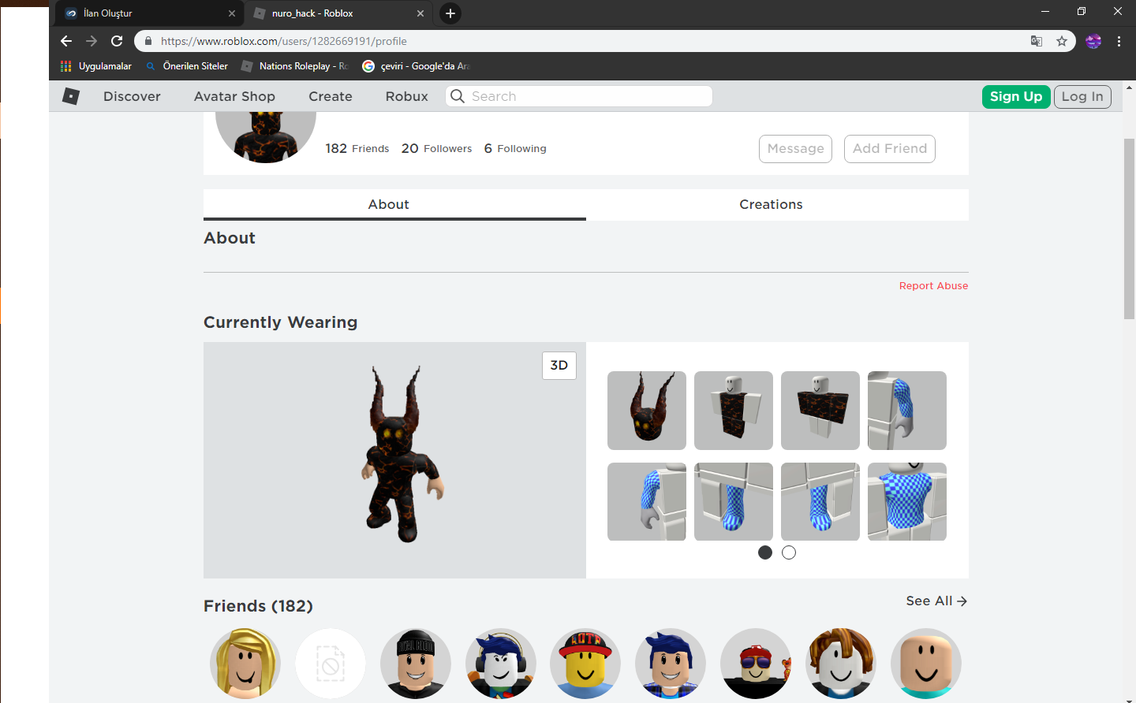Screen dimensions: 1136x703
Task: Open Avatar Shop in navigation bar
Action: (x=234, y=96)
